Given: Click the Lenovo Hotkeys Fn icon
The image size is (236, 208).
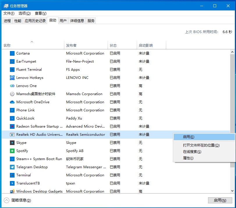Looking at the screenshot, I should tap(12, 77).
